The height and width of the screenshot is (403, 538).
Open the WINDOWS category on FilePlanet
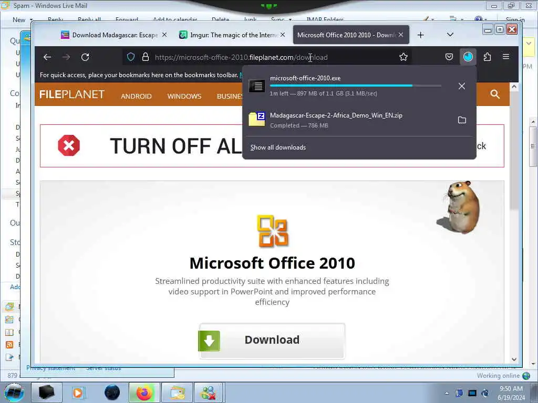[x=184, y=97]
